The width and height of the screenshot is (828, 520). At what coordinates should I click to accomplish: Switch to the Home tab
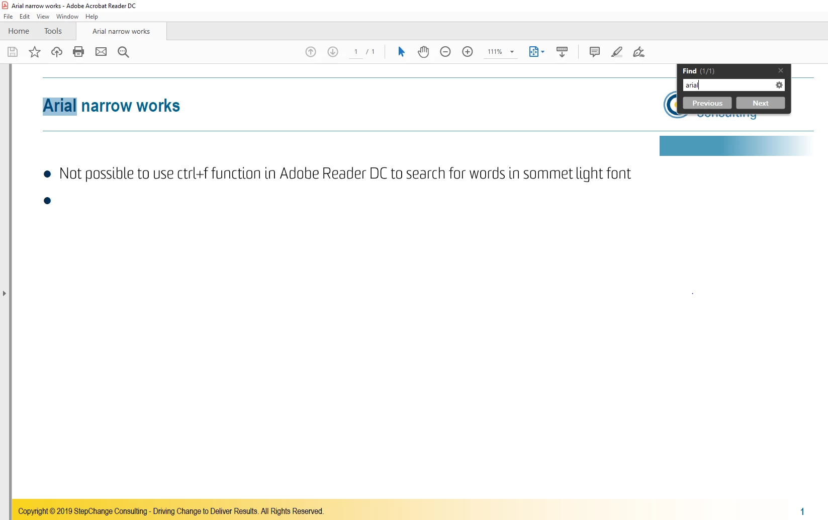click(19, 31)
